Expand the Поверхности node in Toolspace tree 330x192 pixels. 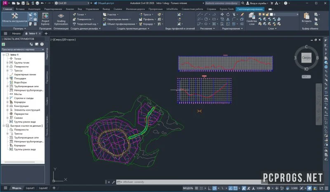click(x=7, y=67)
